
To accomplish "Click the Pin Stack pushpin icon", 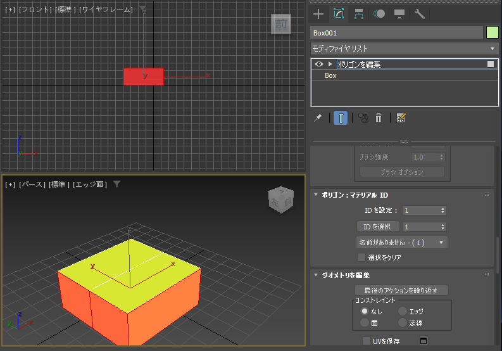I will point(318,118).
